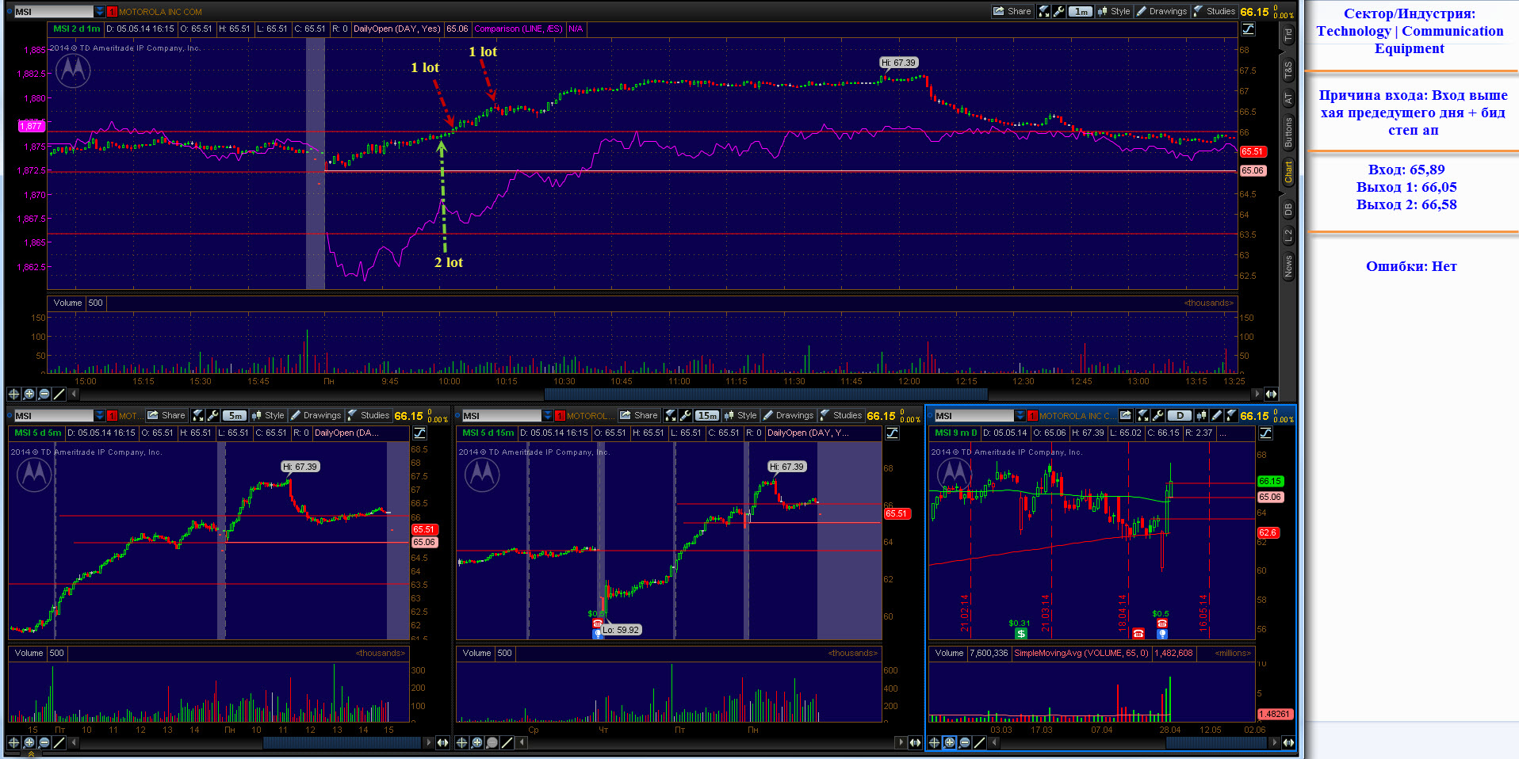Open Style menu in the 15m chart

740,415
